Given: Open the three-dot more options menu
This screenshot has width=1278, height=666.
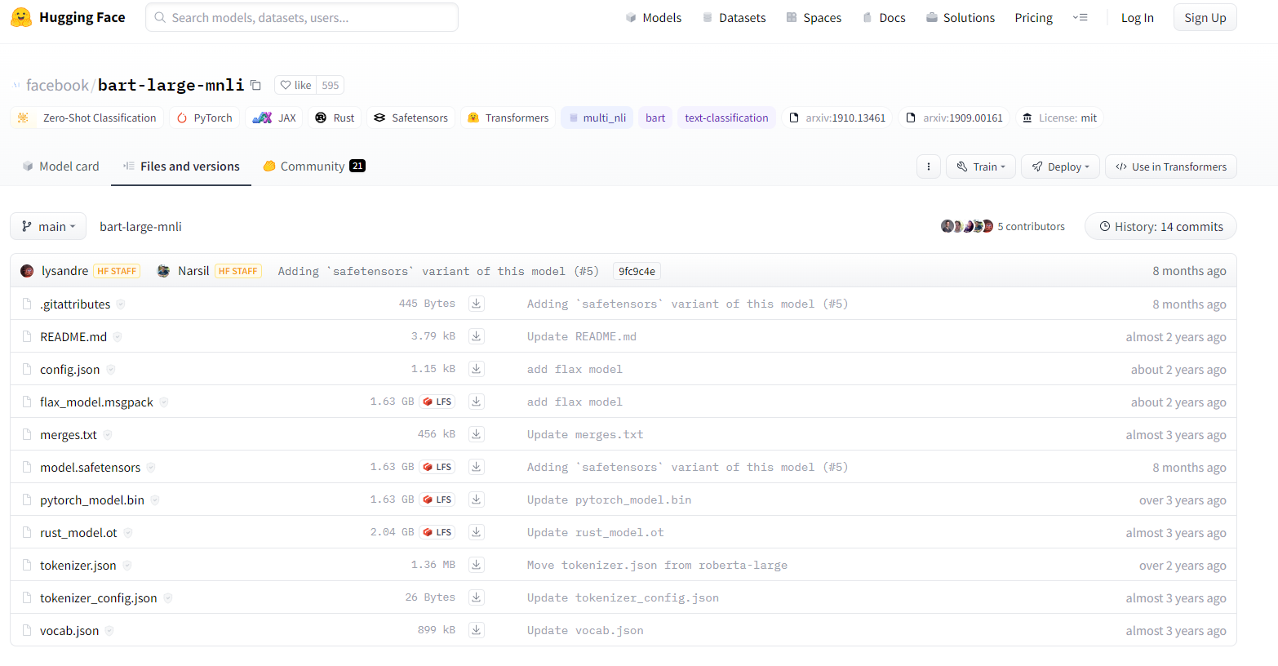Looking at the screenshot, I should pos(929,166).
